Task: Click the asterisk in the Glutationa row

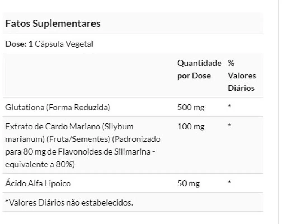Action: coord(229,106)
